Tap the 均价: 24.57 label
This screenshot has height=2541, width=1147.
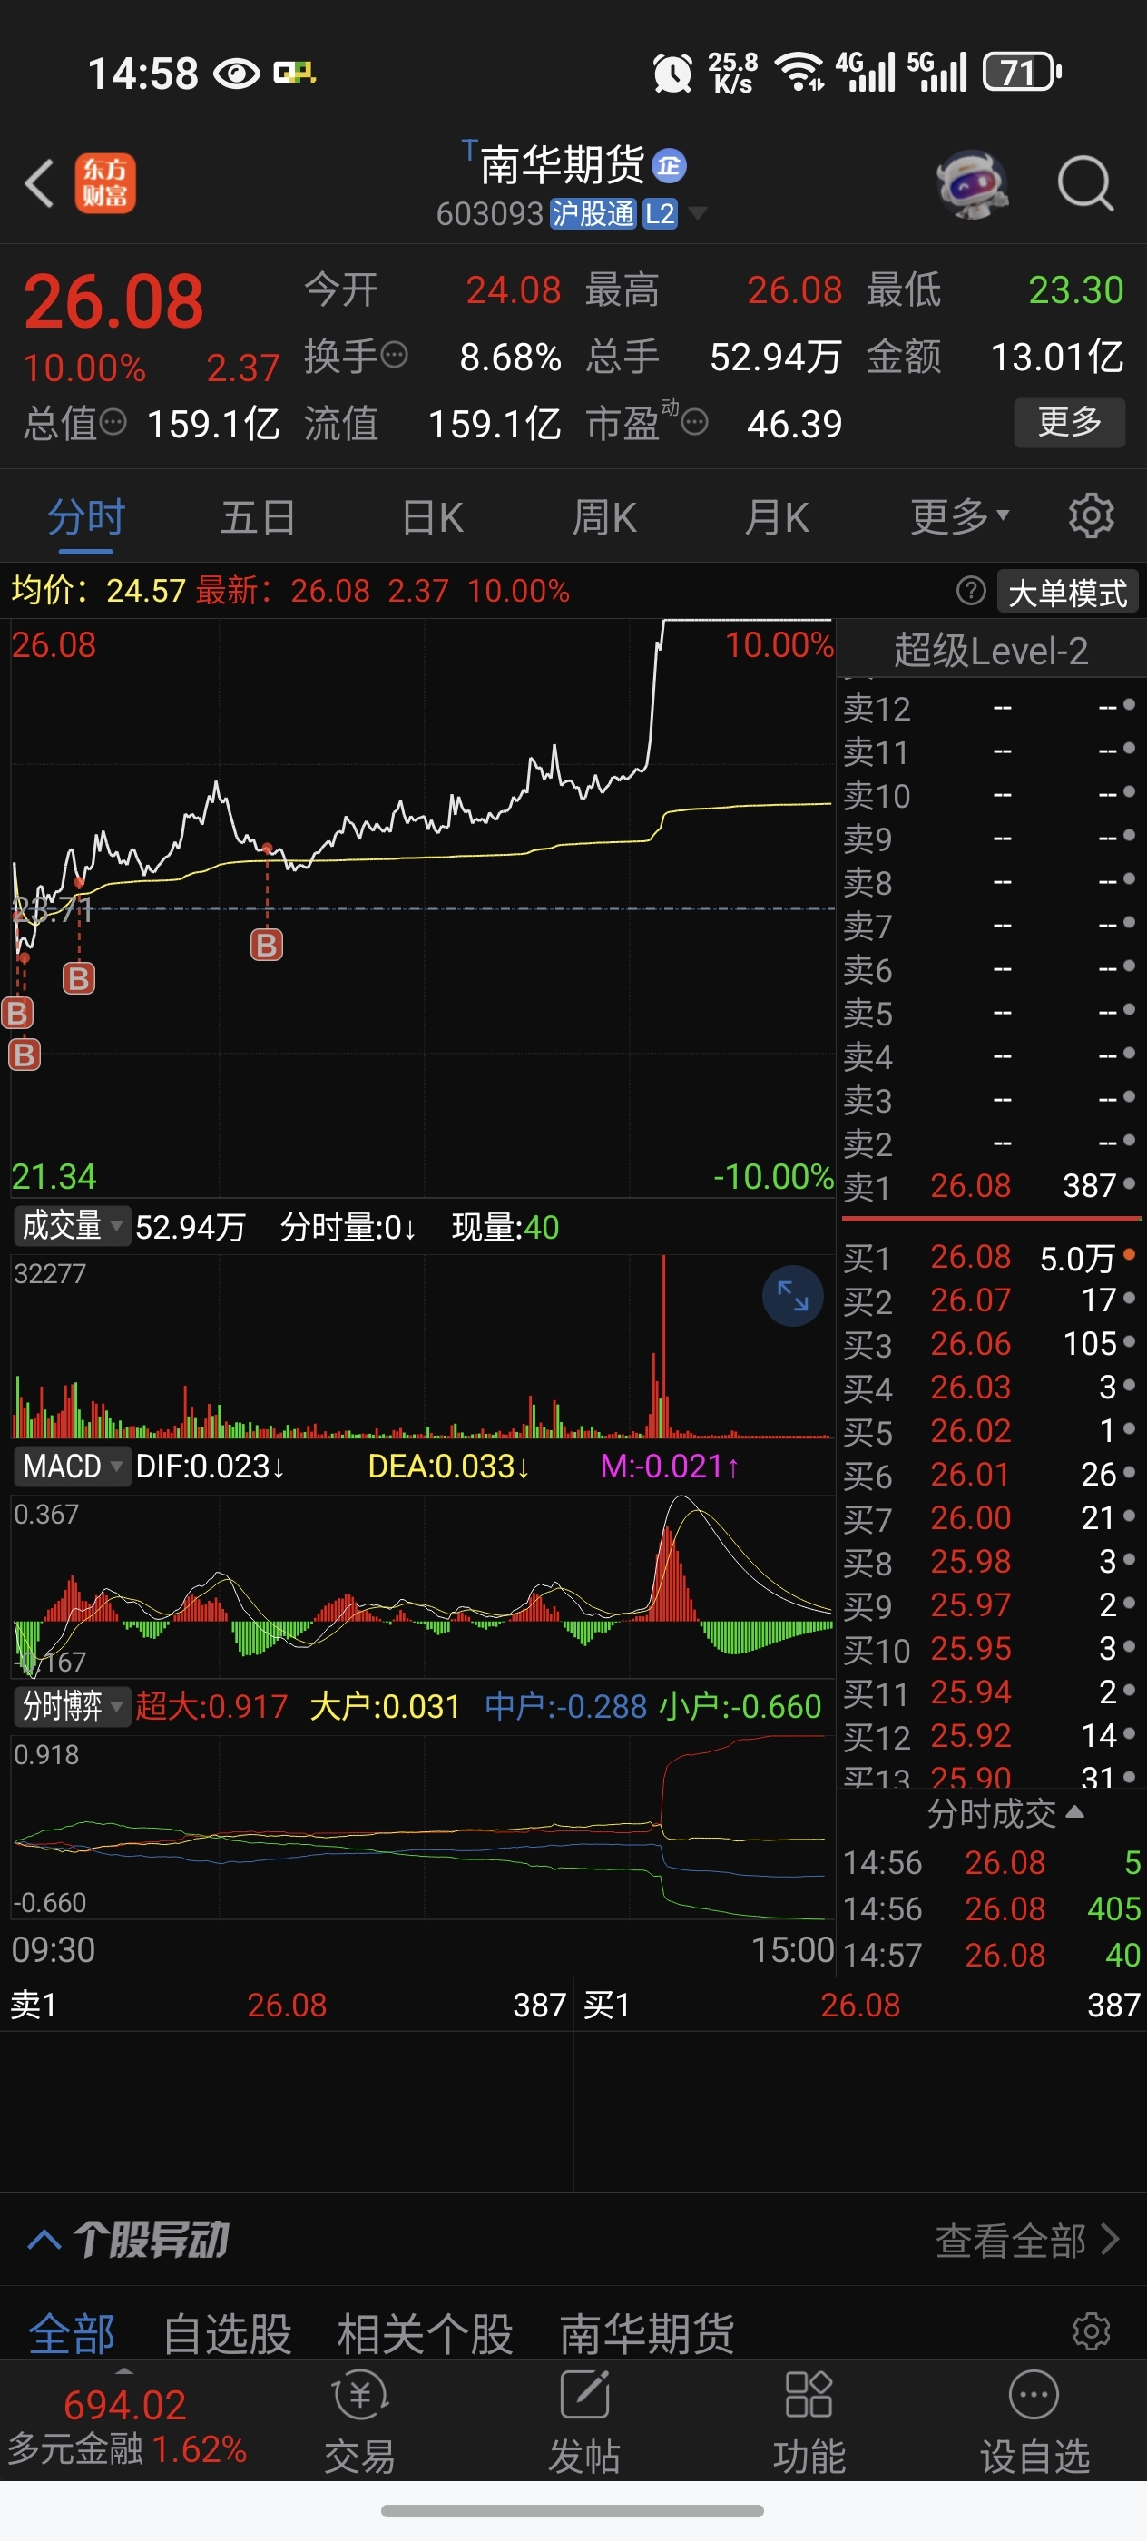pos(99,590)
